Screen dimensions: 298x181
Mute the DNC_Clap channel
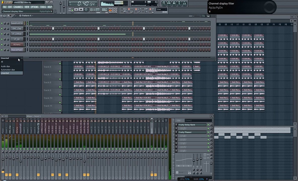pos(2,28)
